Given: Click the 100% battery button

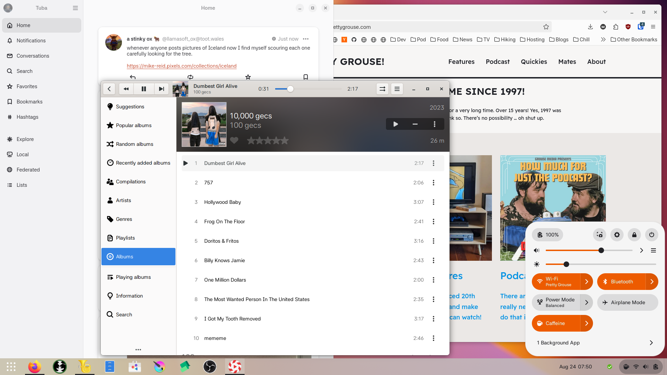Looking at the screenshot, I should pyautogui.click(x=548, y=235).
